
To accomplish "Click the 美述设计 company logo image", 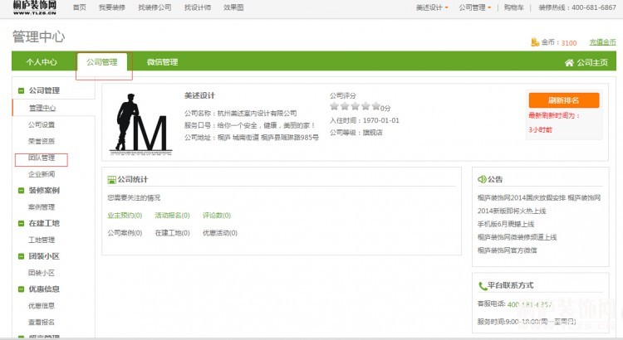I will [x=141, y=124].
